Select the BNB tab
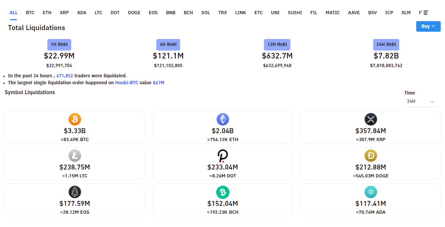This screenshot has height=227, width=445. [171, 13]
